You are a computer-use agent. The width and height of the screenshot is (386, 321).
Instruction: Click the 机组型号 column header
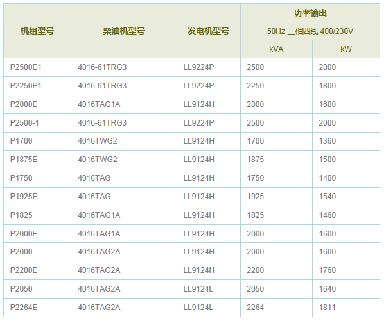pos(37,31)
